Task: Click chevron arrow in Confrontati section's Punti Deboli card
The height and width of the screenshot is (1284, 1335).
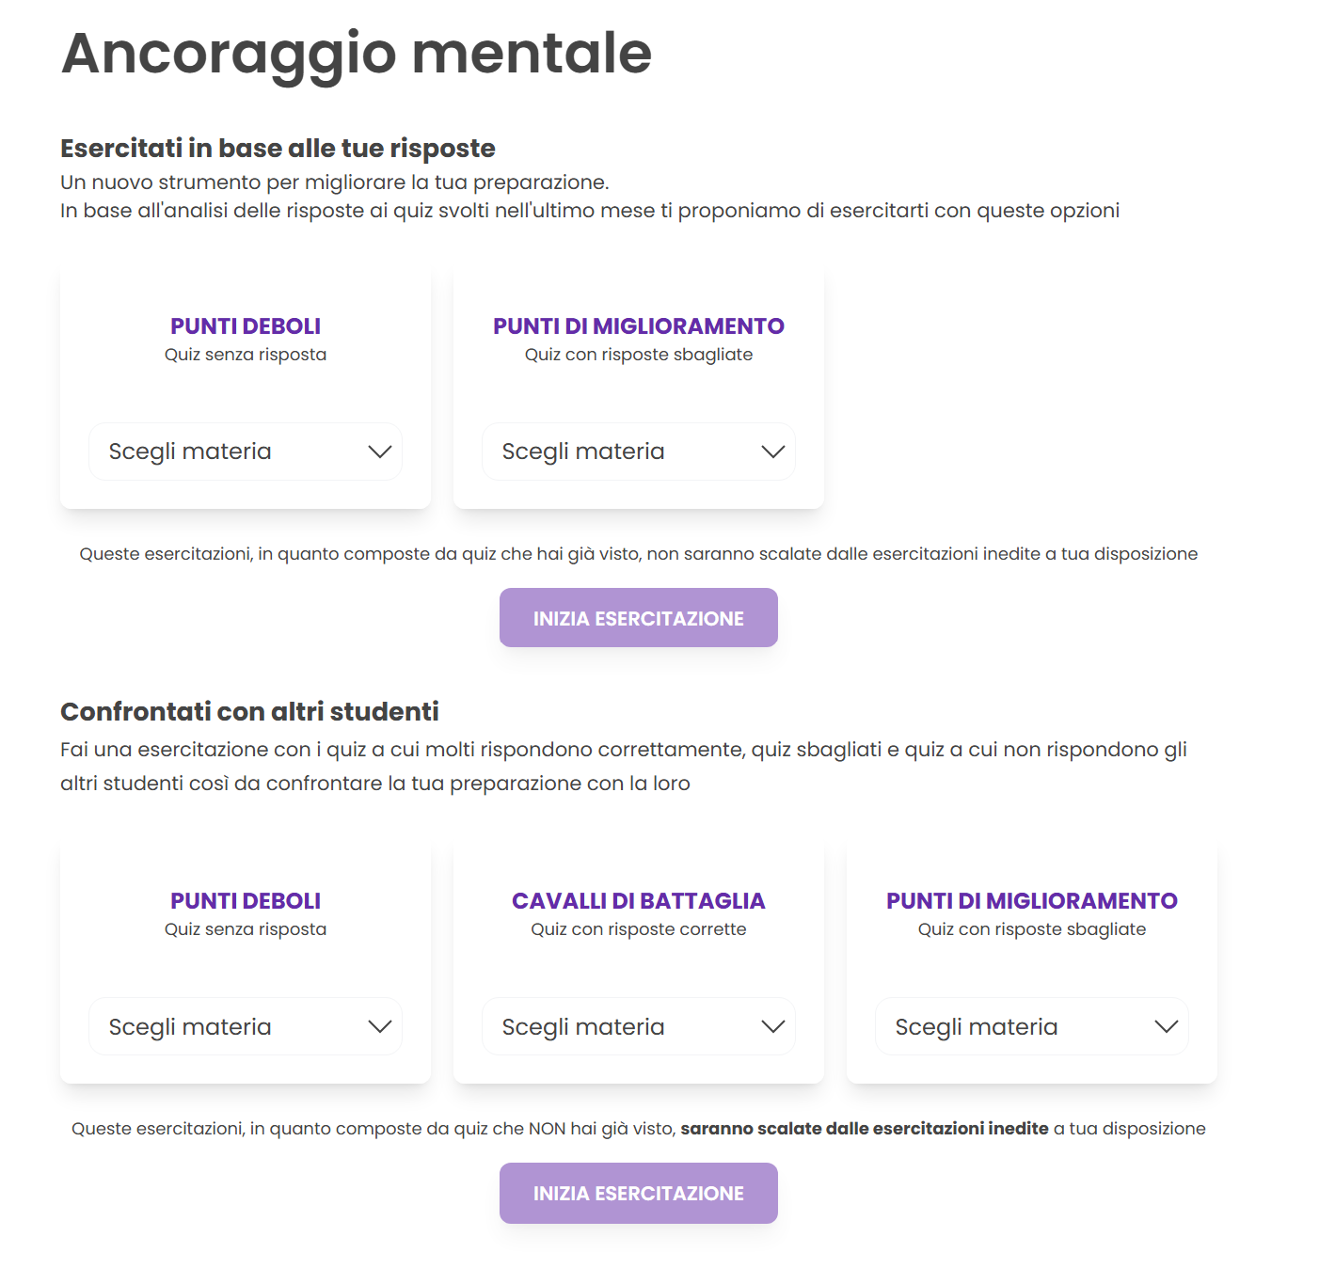Action: (380, 1027)
